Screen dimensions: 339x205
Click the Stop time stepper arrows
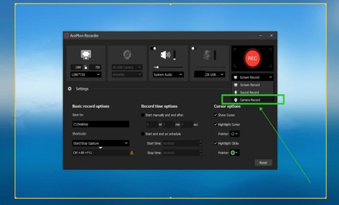201,153
